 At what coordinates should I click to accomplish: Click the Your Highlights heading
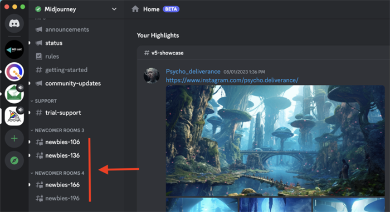(158, 36)
